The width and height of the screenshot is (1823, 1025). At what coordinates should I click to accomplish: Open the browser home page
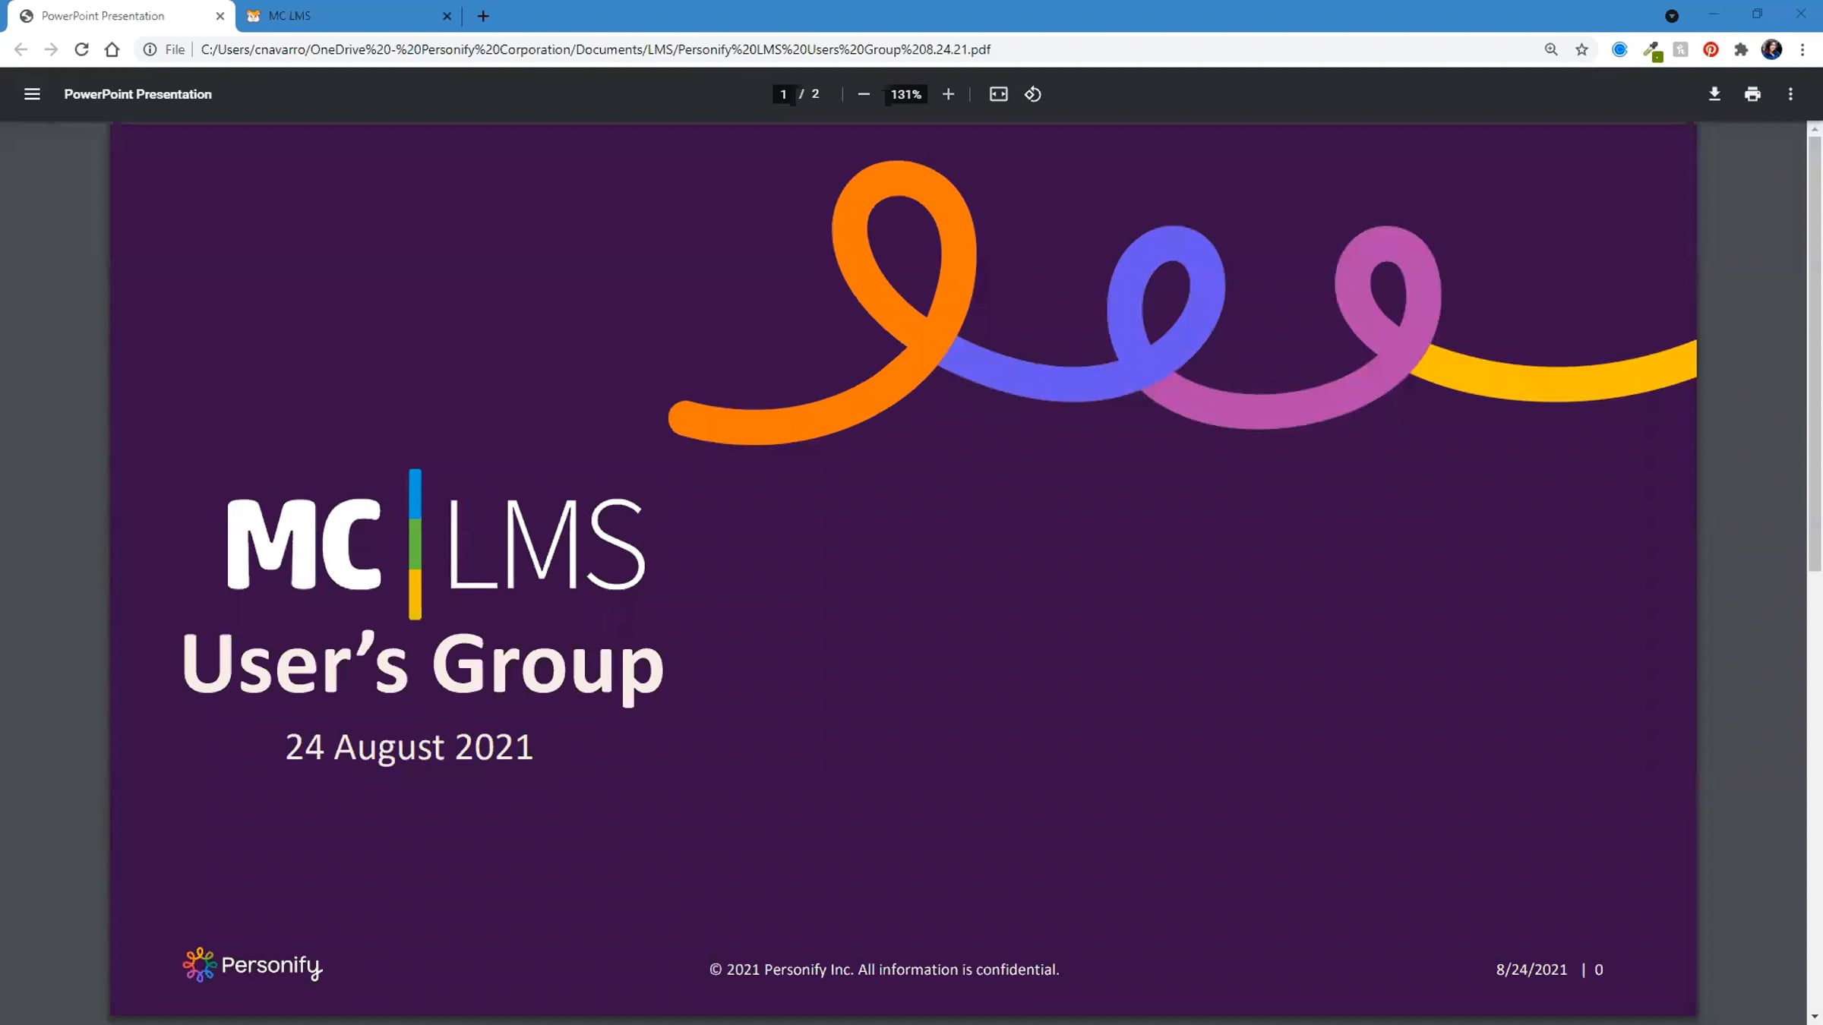[x=112, y=49]
